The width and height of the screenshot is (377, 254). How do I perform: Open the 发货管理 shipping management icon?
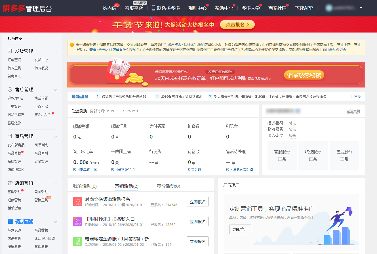[x=9, y=51]
